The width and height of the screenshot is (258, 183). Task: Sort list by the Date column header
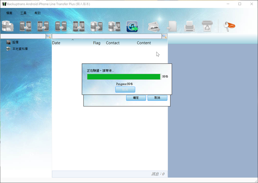[x=56, y=43]
